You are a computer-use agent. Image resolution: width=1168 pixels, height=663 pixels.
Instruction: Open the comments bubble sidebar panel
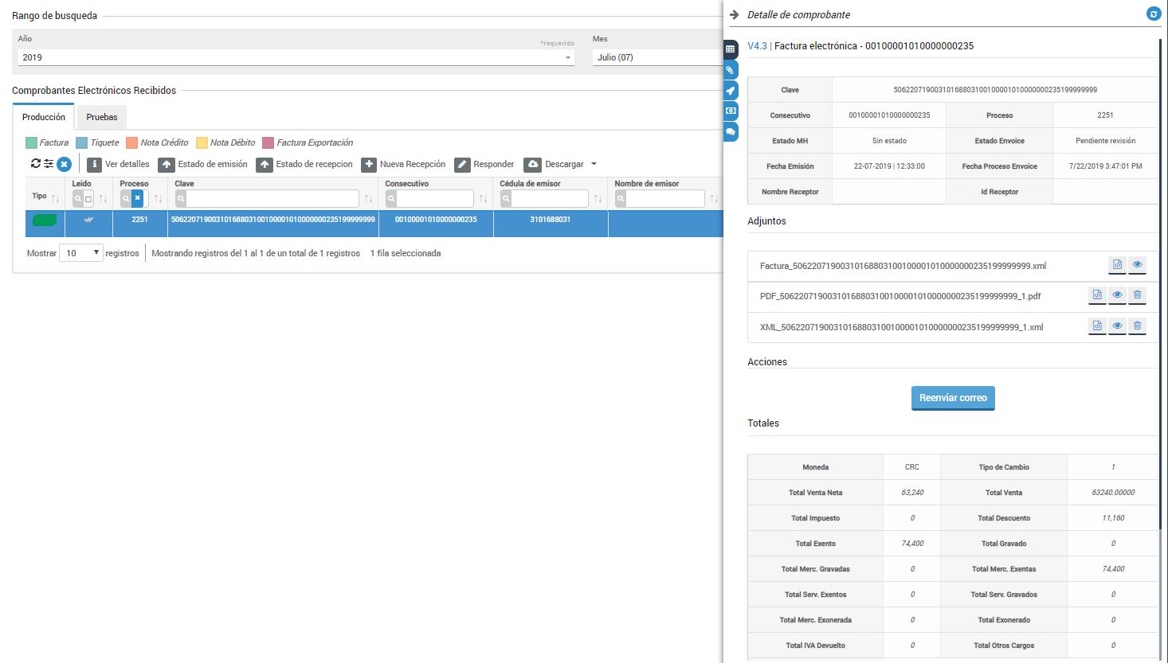pos(731,132)
